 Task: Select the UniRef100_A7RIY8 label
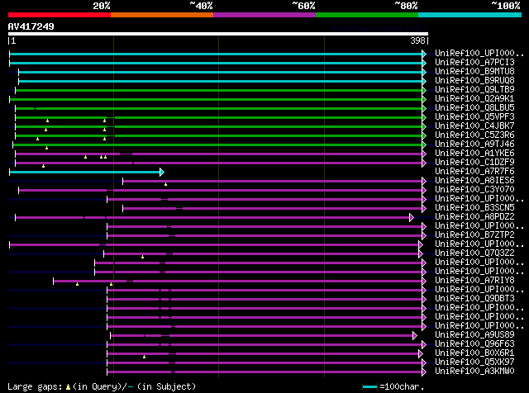[x=474, y=281]
